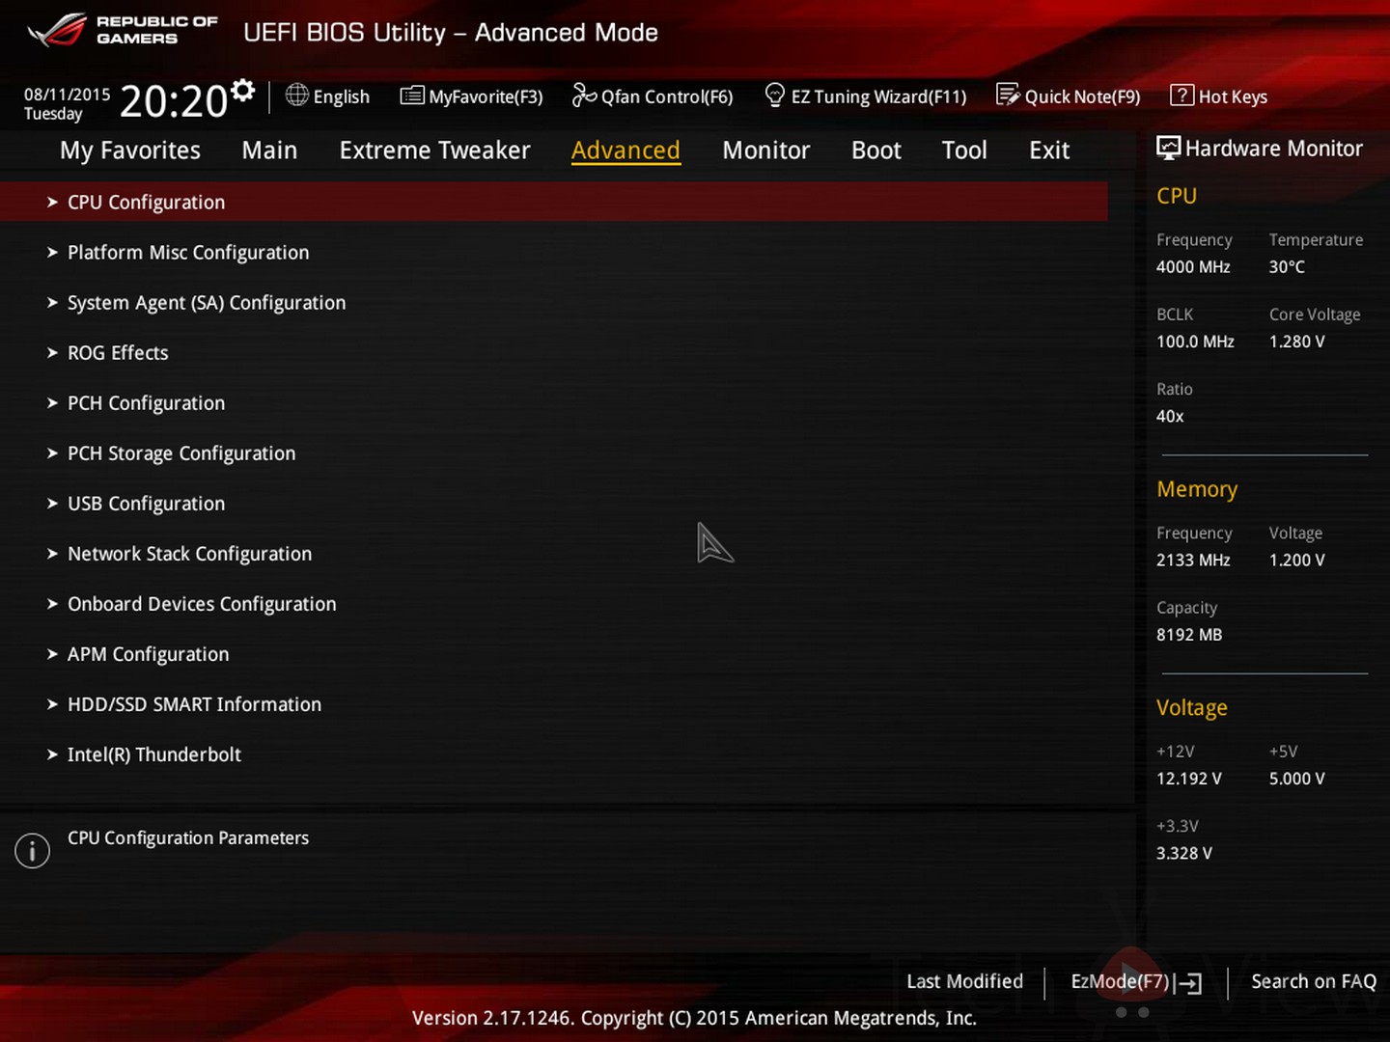This screenshot has width=1390, height=1042.
Task: Click the Hardware Monitor display icon
Action: [1168, 148]
